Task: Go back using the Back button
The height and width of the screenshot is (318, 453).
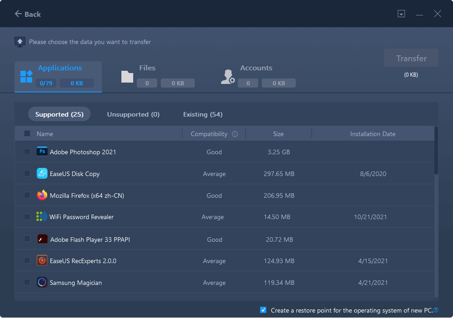Action: tap(28, 14)
